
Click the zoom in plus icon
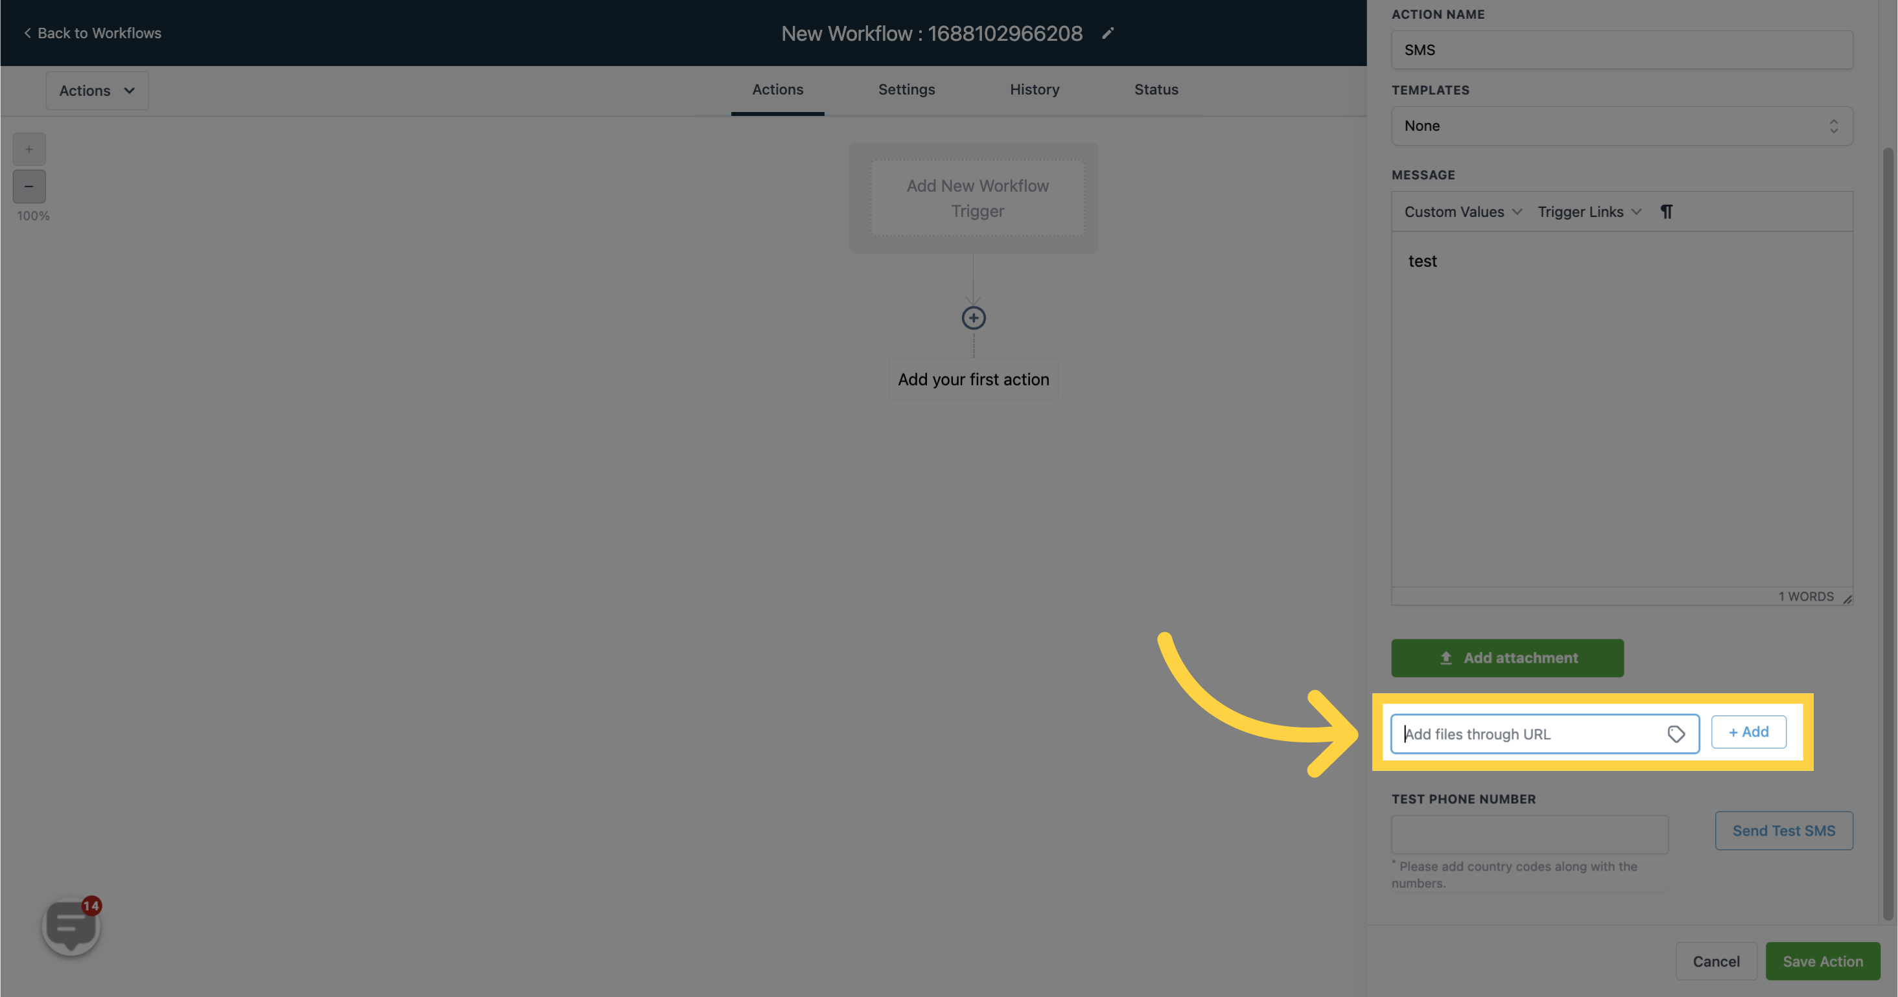29,149
